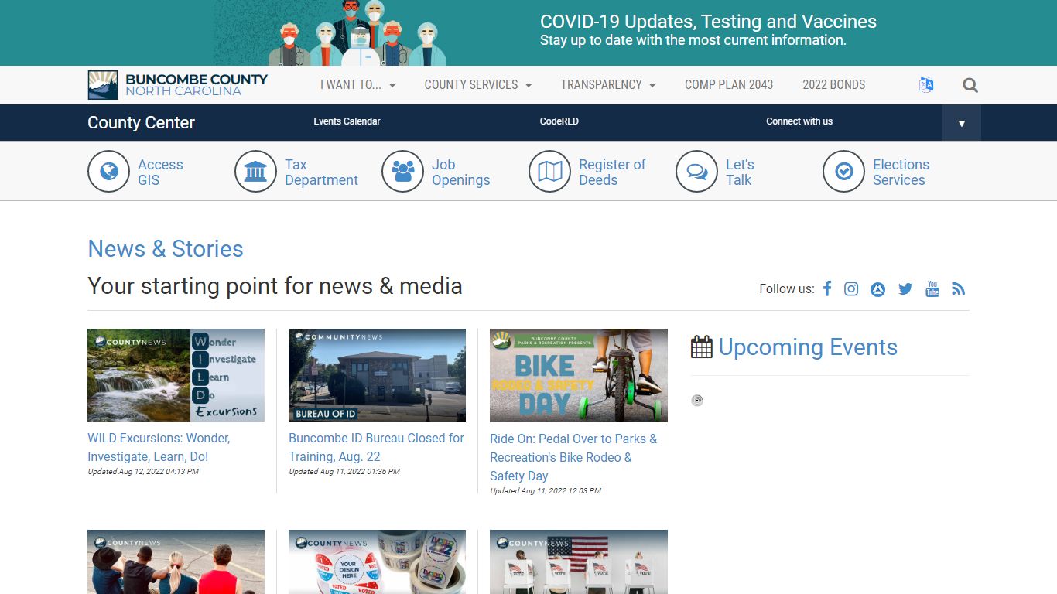Open Buncombe ID Bureau Closed for Training article

click(x=376, y=447)
